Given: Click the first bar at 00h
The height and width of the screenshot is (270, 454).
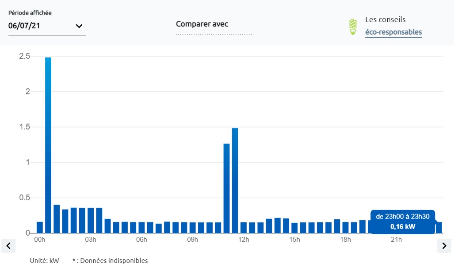Looking at the screenshot, I should 40,227.
